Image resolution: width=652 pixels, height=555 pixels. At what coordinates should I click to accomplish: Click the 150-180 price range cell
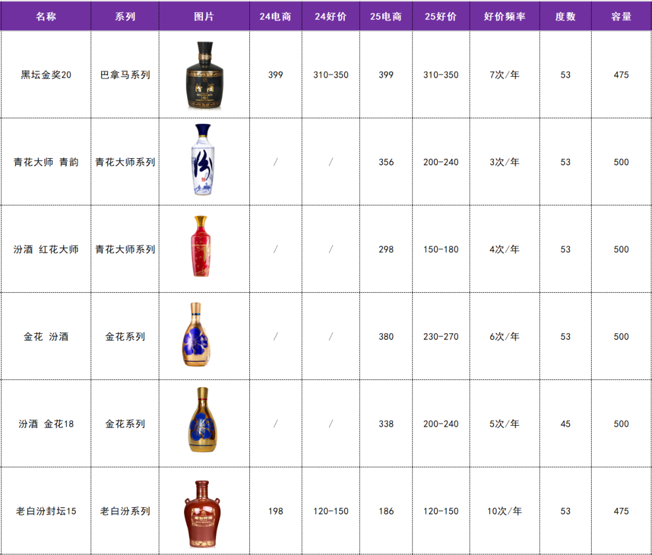point(441,249)
